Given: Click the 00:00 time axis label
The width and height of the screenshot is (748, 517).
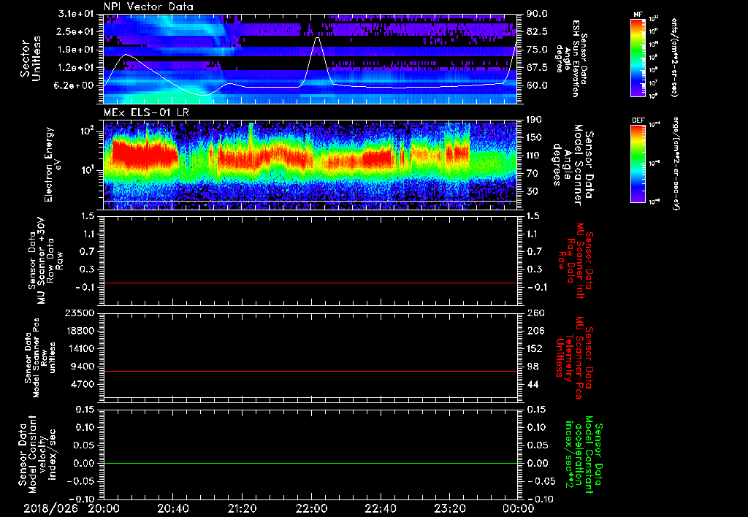Looking at the screenshot, I should [x=519, y=509].
